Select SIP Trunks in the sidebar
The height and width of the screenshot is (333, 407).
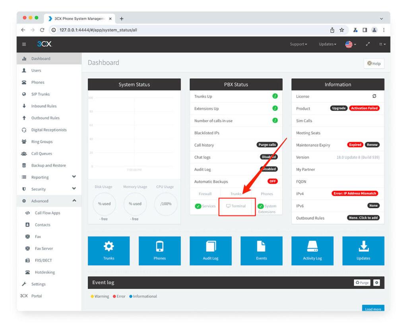(49, 94)
